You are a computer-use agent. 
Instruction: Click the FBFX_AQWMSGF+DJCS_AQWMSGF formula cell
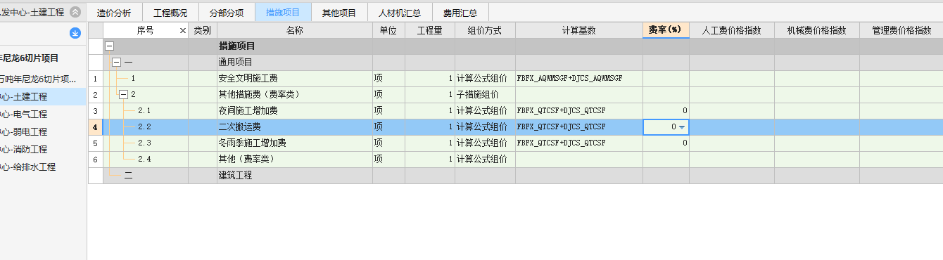point(579,79)
